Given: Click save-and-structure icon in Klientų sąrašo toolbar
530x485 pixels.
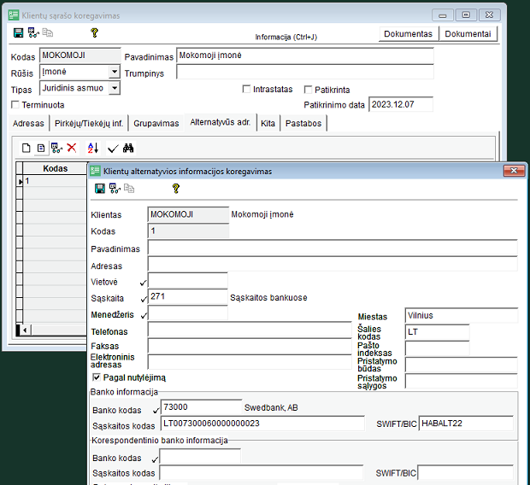Looking at the screenshot, I should coord(33,32).
